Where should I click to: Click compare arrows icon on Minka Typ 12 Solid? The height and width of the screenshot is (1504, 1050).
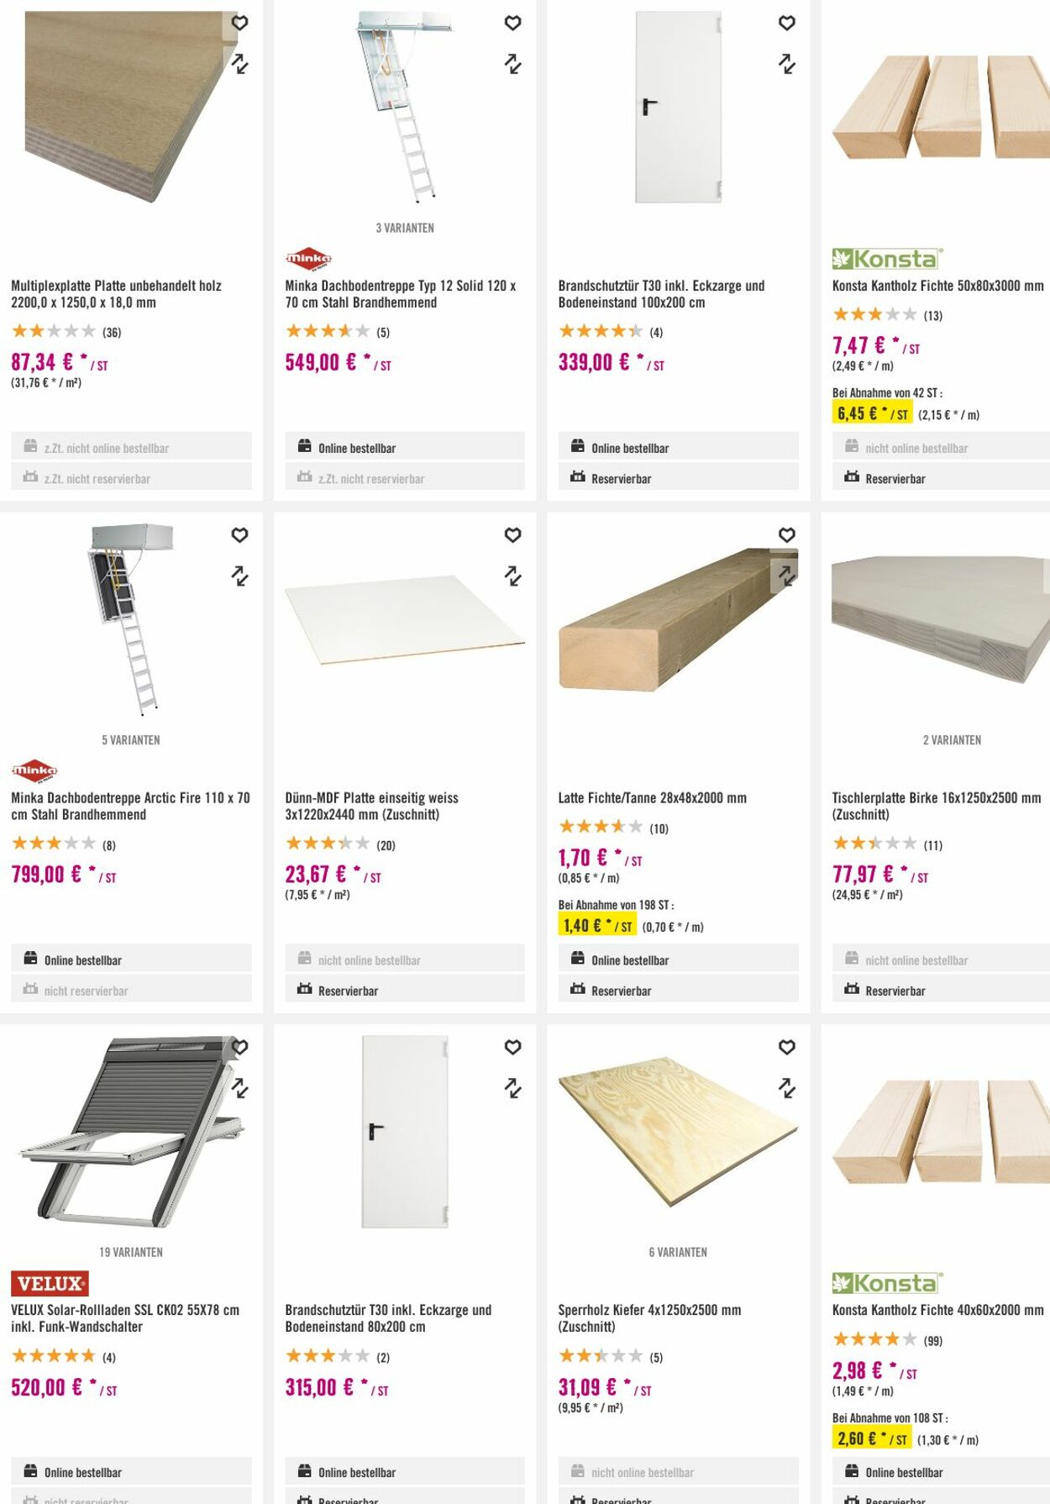tap(512, 64)
